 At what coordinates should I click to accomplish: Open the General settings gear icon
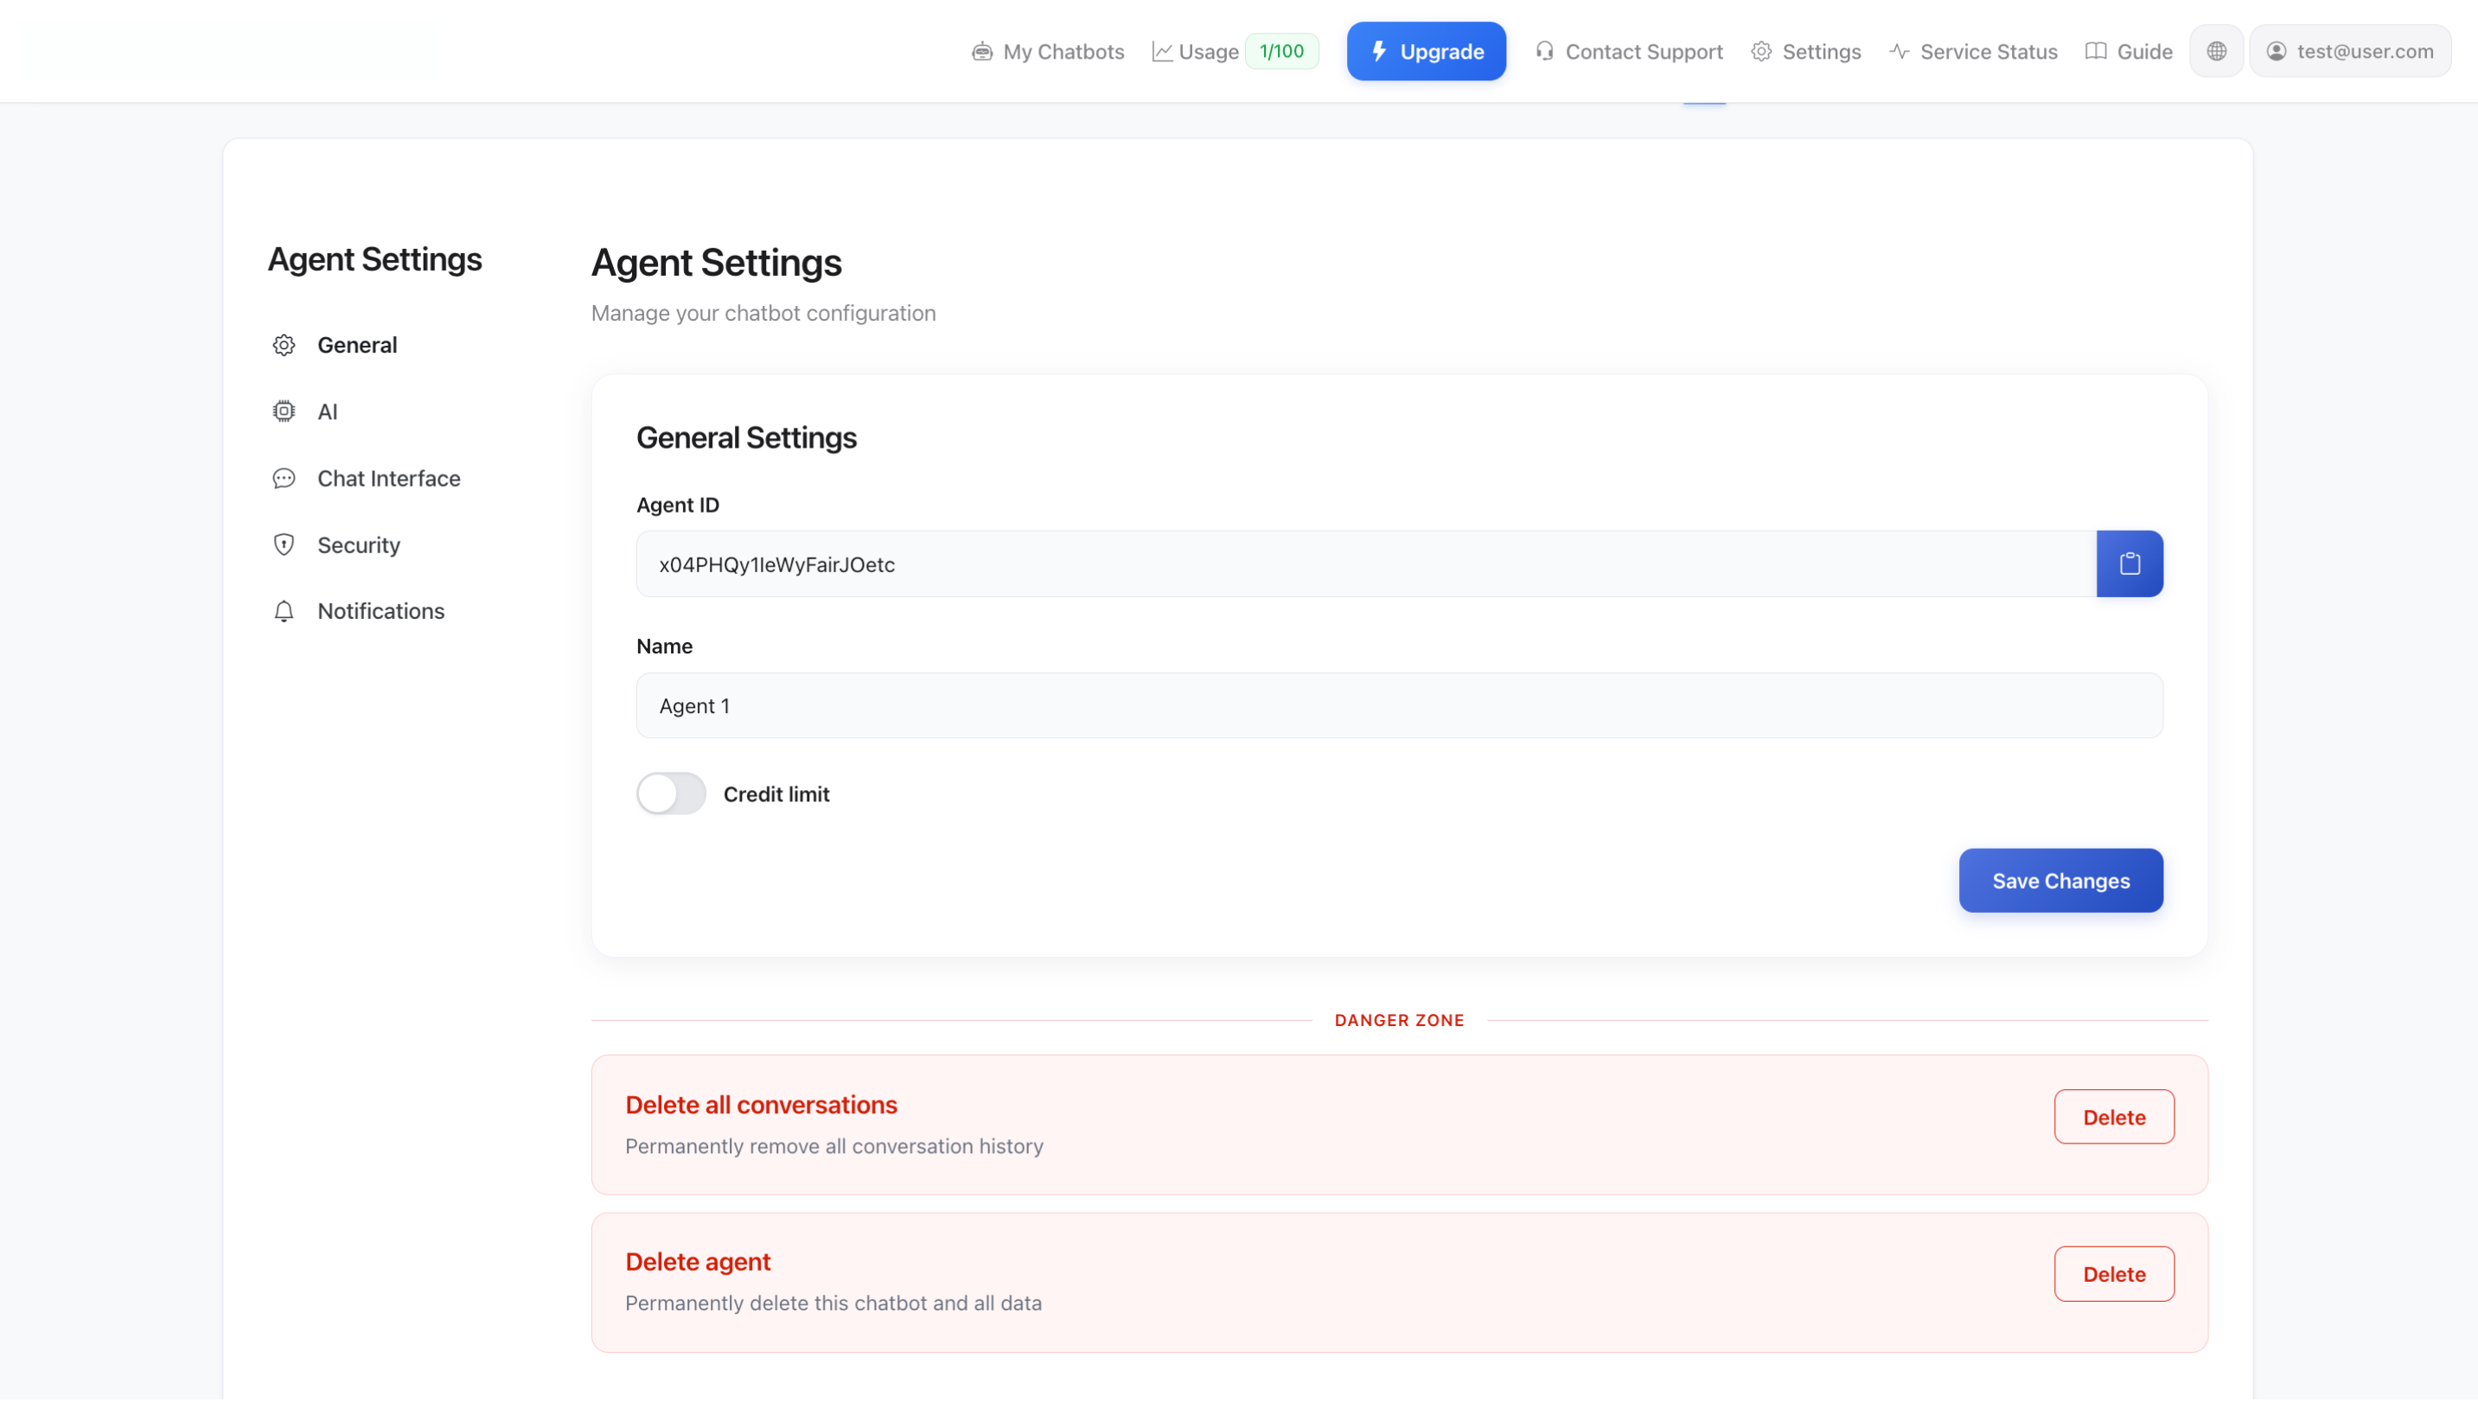coord(283,345)
